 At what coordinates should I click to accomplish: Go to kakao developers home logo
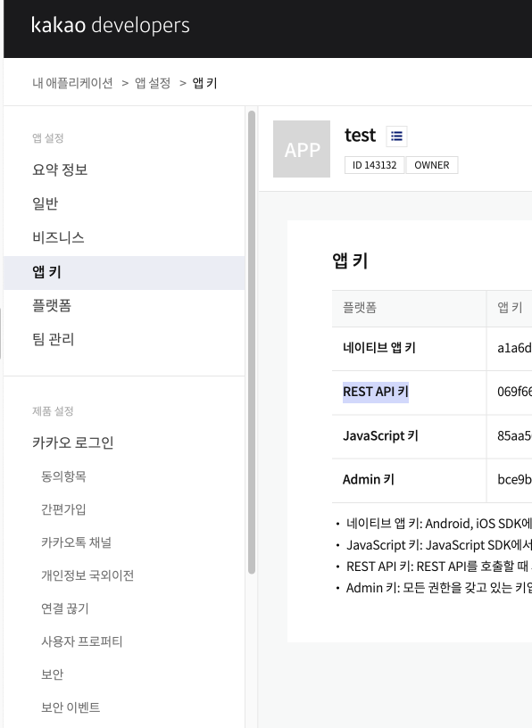111,25
